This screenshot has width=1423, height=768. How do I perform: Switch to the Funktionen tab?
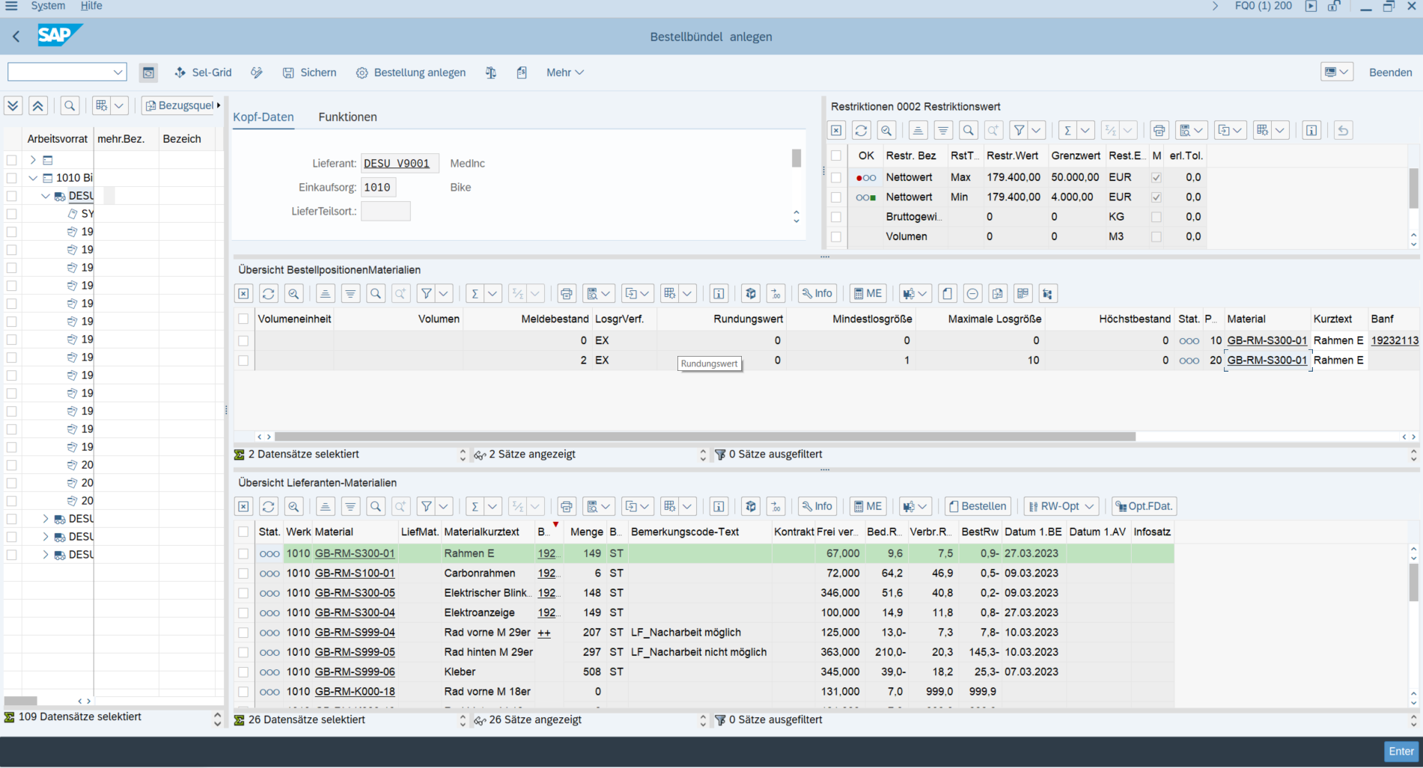[347, 117]
